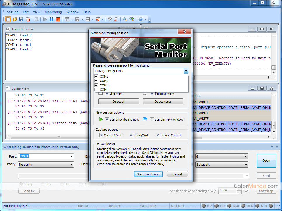282x211 pixels.
Task: Click the Select none button
Action: coord(163,102)
